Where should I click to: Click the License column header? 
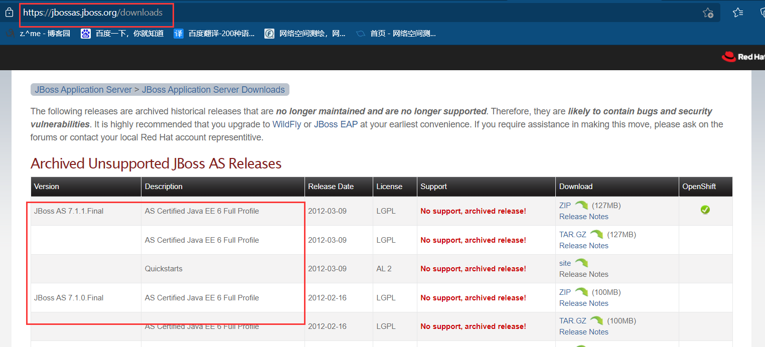[395, 187]
